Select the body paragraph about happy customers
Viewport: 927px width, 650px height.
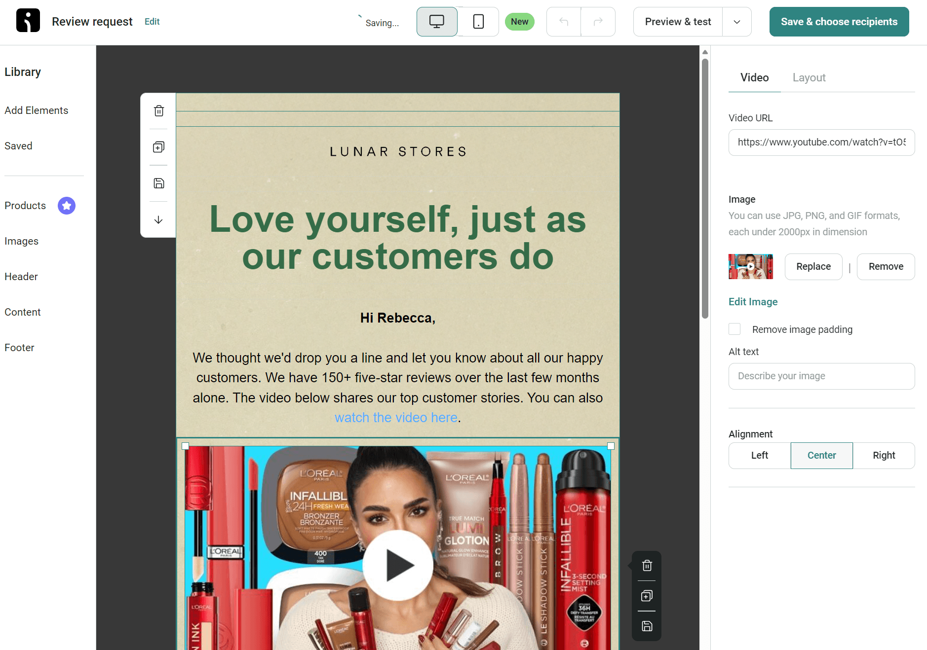click(x=398, y=388)
